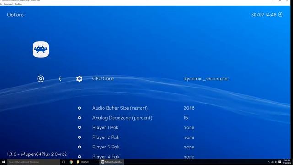Click gear icon beside Player 3 Pak
The height and width of the screenshot is (165, 293).
click(79, 147)
